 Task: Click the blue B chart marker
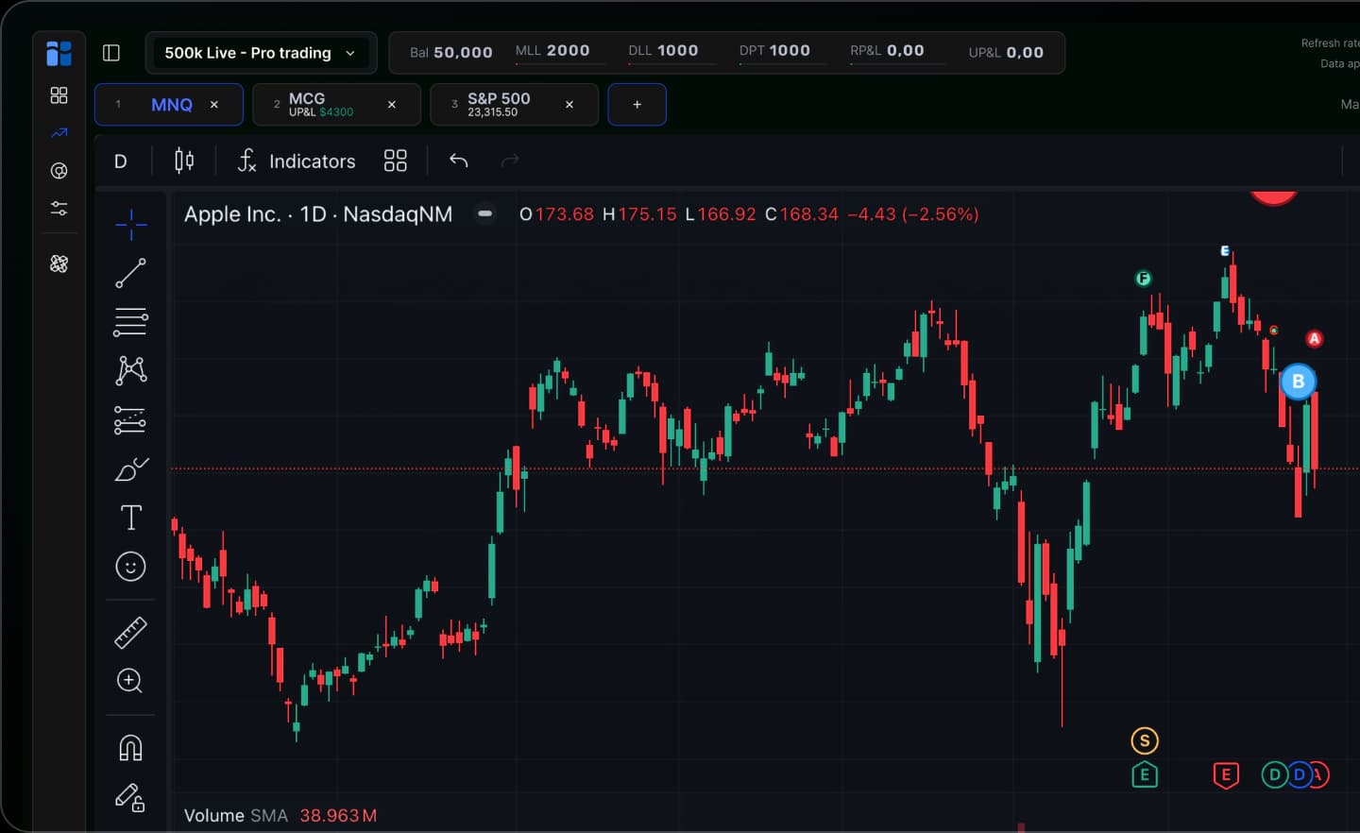[1298, 382]
